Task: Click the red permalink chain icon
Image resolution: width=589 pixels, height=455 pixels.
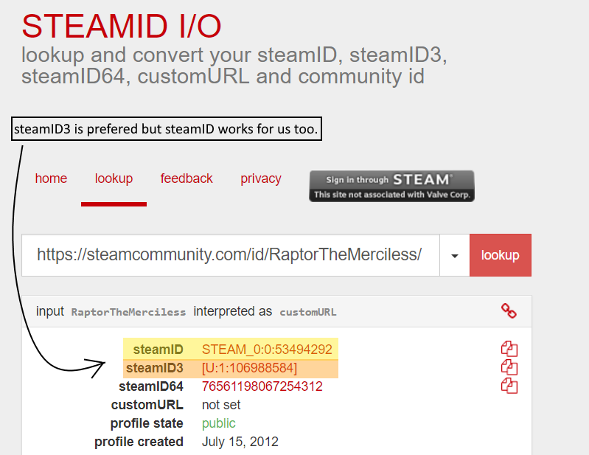Action: click(509, 310)
